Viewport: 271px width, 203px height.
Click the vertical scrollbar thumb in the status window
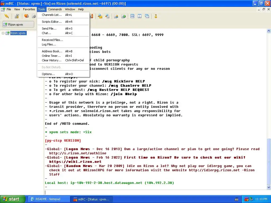point(269,162)
